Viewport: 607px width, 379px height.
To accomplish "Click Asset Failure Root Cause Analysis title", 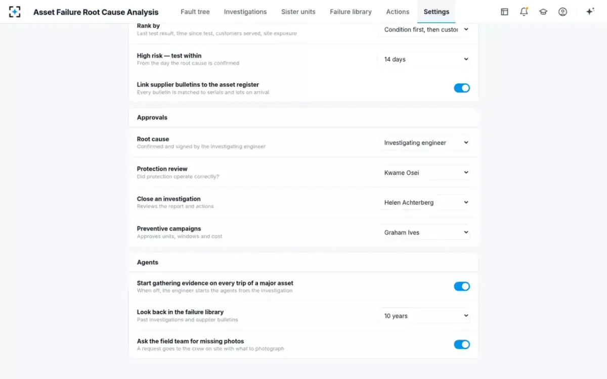I will coord(96,12).
